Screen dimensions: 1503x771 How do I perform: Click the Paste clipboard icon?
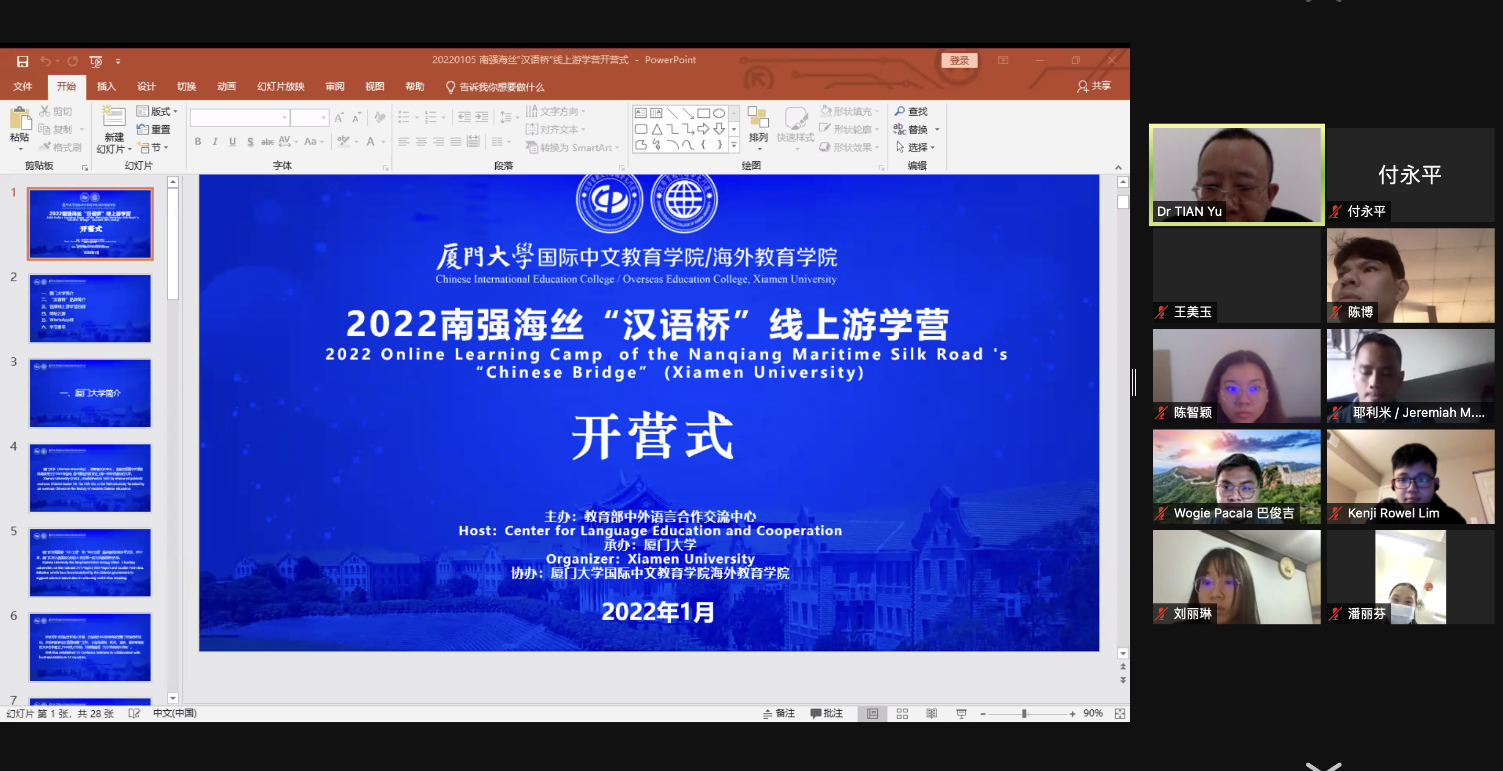click(20, 119)
